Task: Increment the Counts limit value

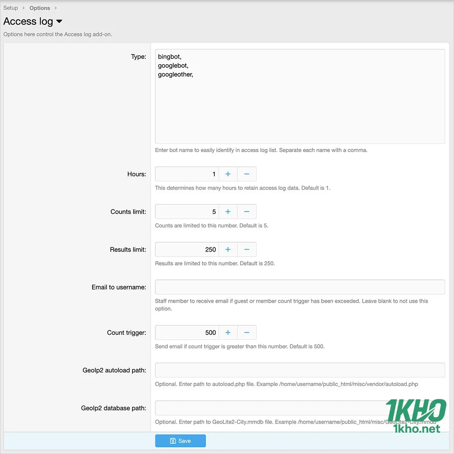Action: [x=228, y=211]
